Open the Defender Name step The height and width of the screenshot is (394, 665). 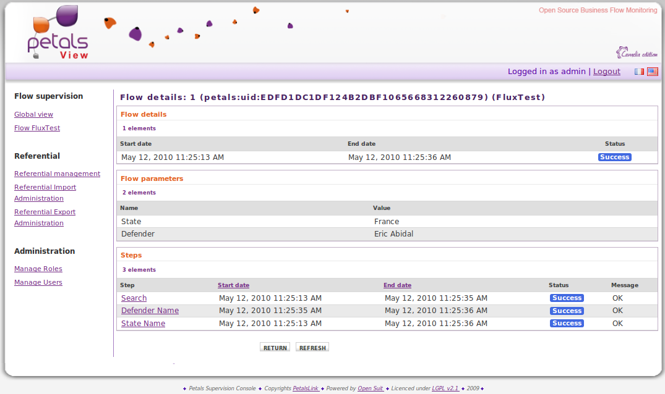pyautogui.click(x=150, y=311)
